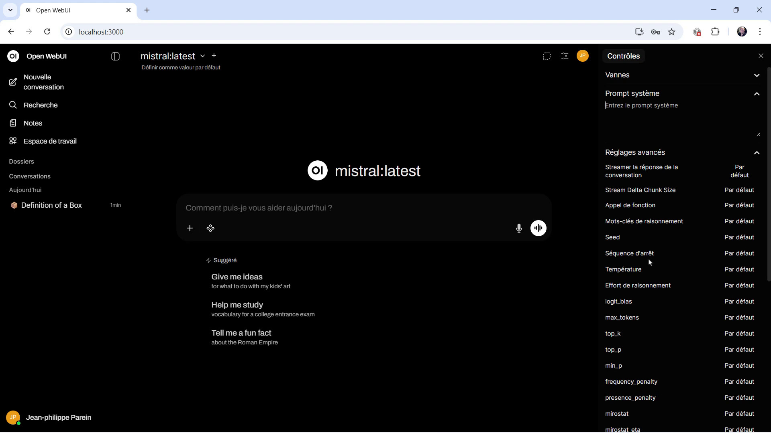Toggle the sidebar collapse icon

(x=115, y=57)
